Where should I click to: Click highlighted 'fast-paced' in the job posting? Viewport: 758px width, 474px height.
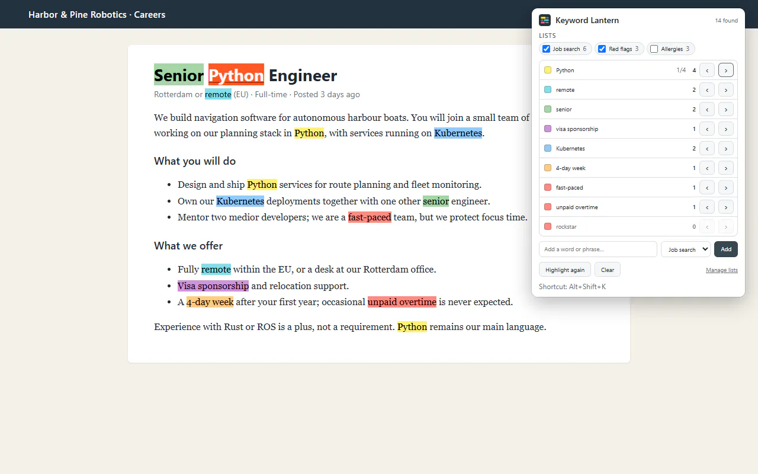(370, 217)
